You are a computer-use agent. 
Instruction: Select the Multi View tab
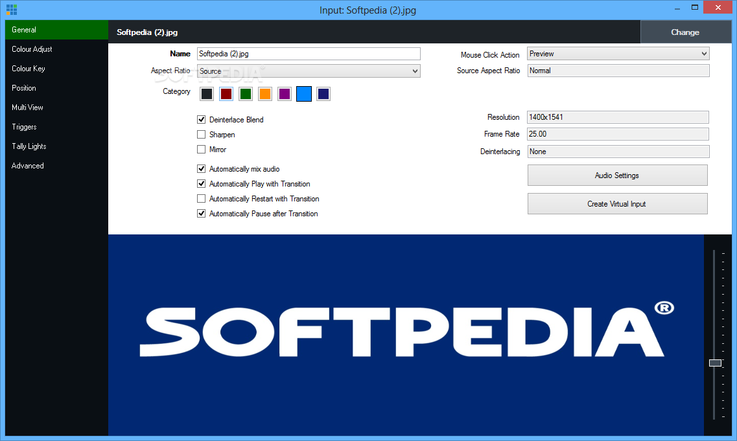point(56,107)
